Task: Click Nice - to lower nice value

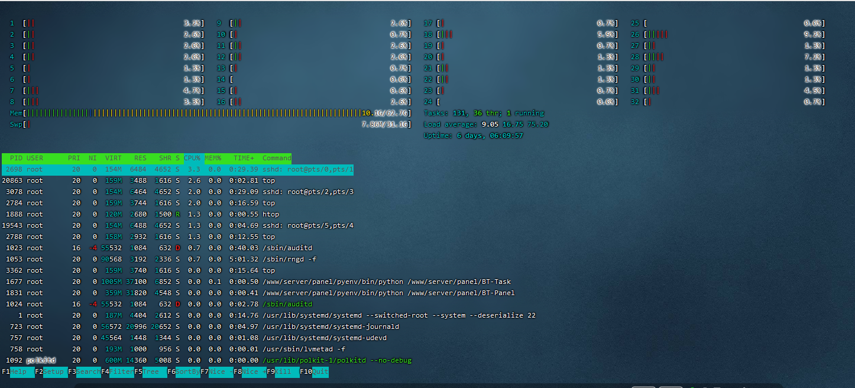Action: [x=221, y=372]
